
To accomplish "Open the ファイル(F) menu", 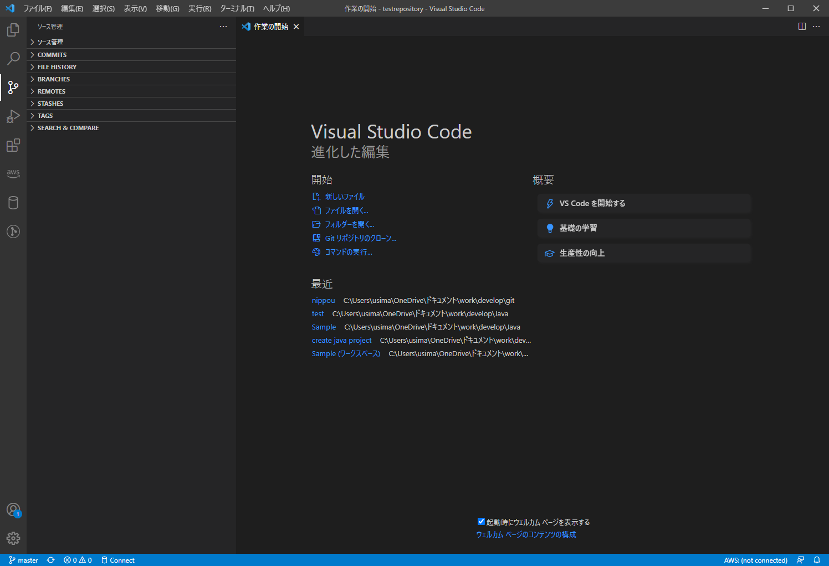I will click(38, 8).
